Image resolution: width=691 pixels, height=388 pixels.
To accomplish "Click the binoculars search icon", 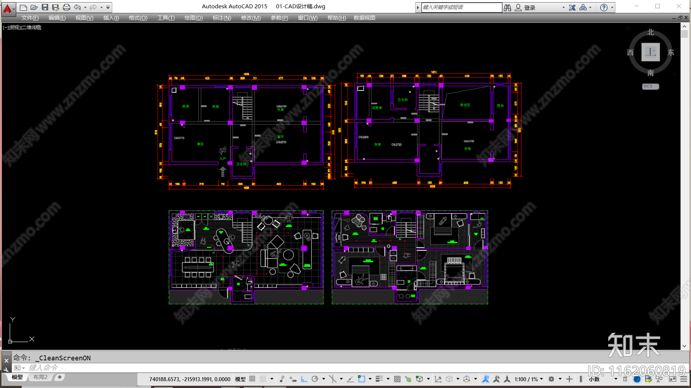I will (x=507, y=7).
